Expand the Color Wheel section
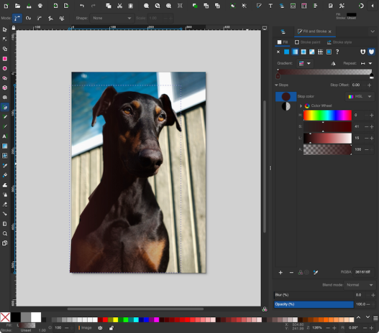The image size is (379, 333). pyautogui.click(x=301, y=105)
